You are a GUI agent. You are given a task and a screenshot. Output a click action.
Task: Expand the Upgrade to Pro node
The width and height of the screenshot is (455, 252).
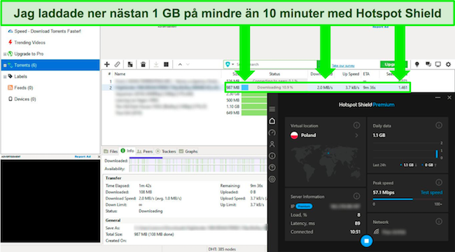(x=5, y=54)
